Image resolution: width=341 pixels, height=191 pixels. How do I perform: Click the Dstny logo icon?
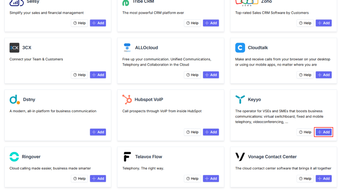click(15, 100)
